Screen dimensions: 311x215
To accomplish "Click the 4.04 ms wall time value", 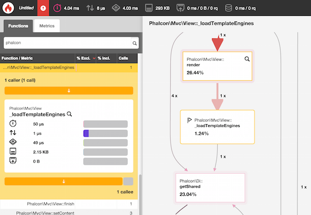I will point(71,8).
